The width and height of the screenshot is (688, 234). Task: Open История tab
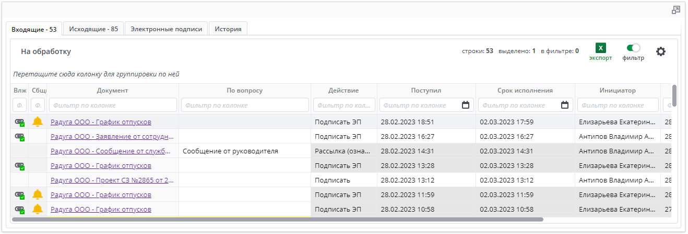pyautogui.click(x=228, y=29)
